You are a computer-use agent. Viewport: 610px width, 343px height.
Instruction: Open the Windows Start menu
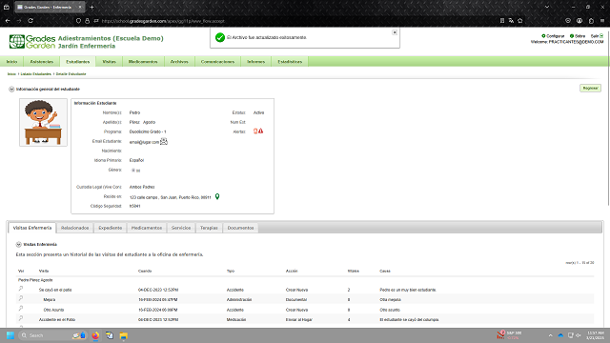click(10, 335)
